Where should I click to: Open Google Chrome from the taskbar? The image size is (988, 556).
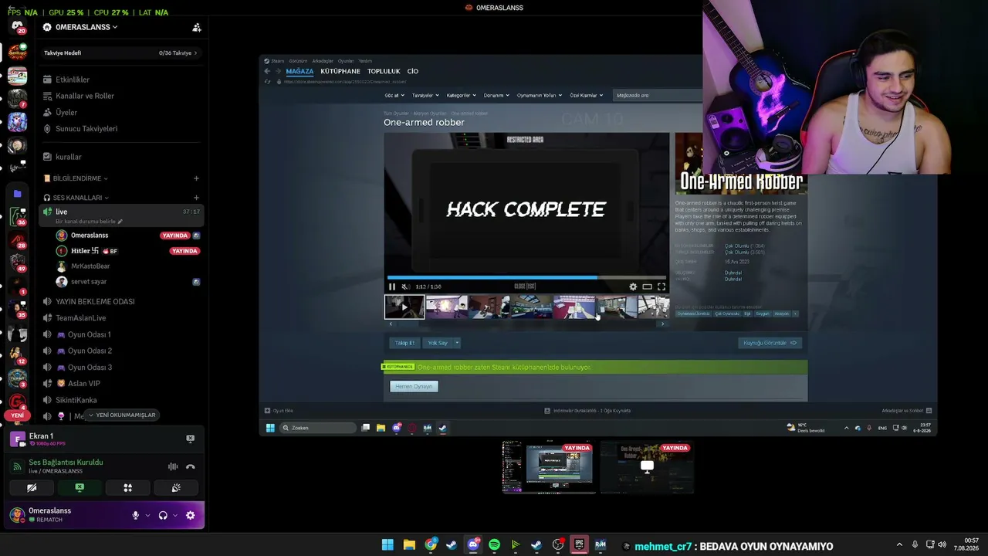[431, 545]
